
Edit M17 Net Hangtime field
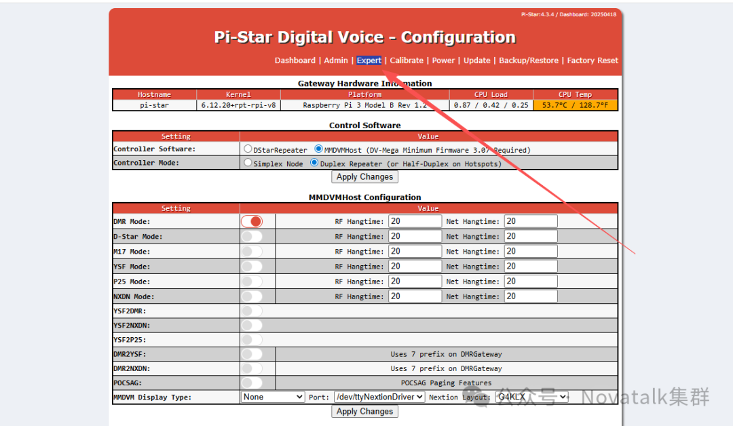pyautogui.click(x=531, y=251)
